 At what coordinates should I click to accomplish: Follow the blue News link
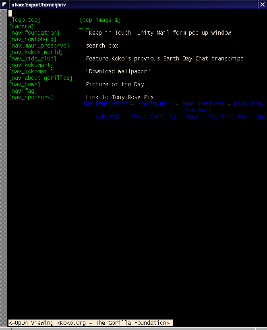click(x=192, y=116)
